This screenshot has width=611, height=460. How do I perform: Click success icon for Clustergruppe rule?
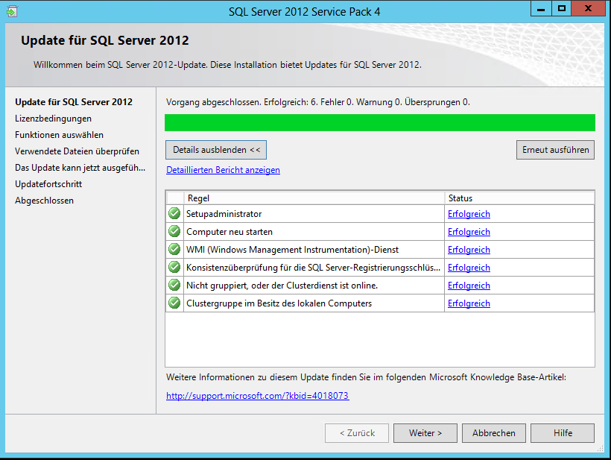[x=174, y=303]
